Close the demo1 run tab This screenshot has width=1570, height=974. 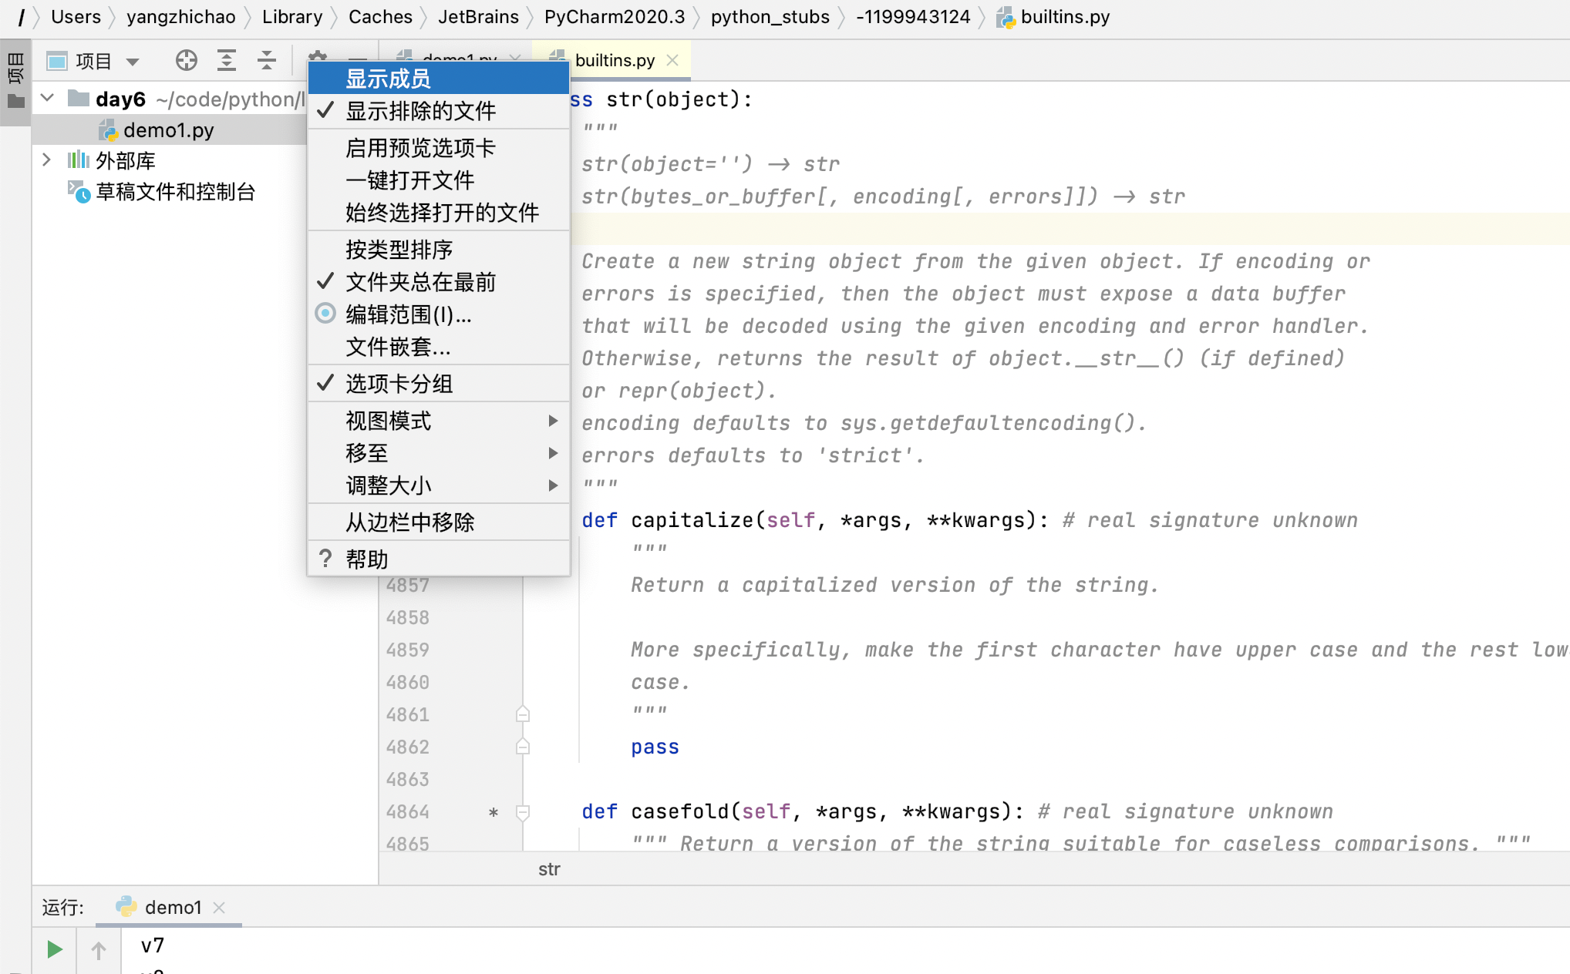(219, 908)
